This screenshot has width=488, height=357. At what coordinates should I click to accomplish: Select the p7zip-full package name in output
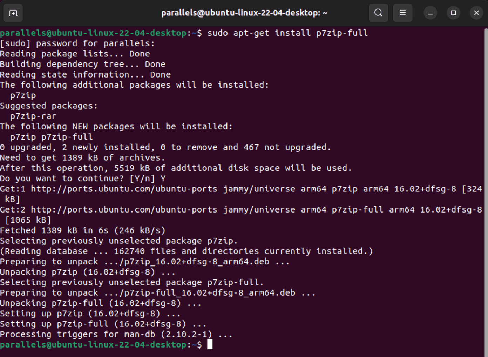point(66,137)
